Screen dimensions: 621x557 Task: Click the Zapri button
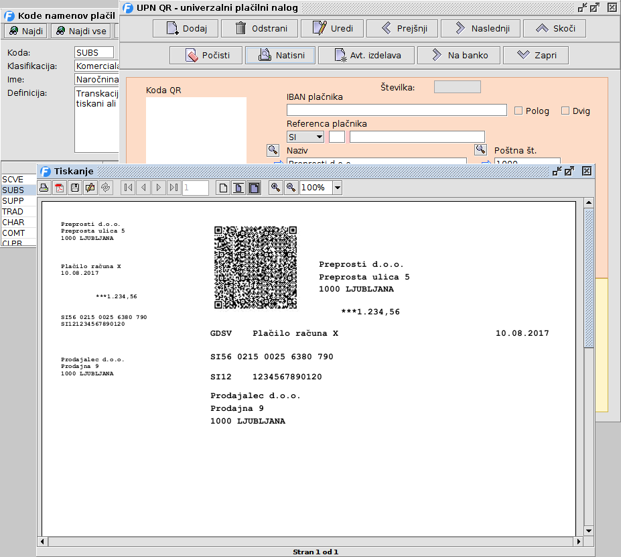tap(536, 55)
